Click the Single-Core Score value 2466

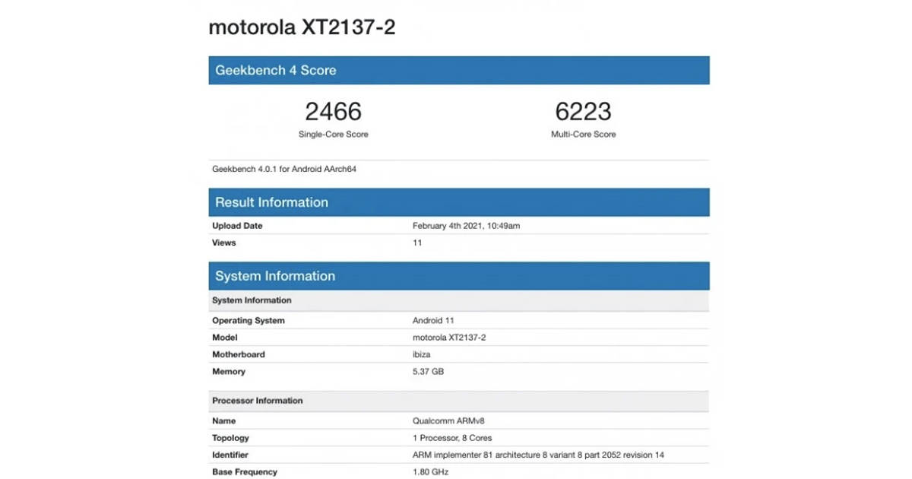click(x=333, y=112)
